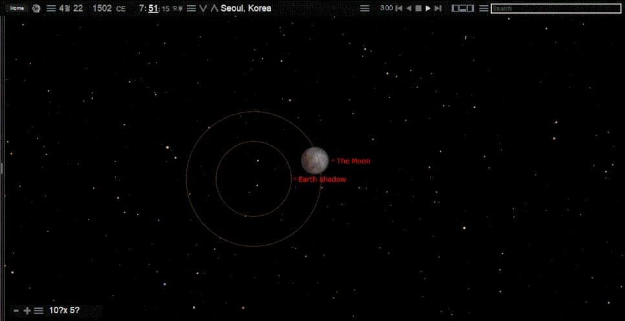This screenshot has width=625, height=321.
Task: Click the red 'The Moon' label
Action: point(353,161)
